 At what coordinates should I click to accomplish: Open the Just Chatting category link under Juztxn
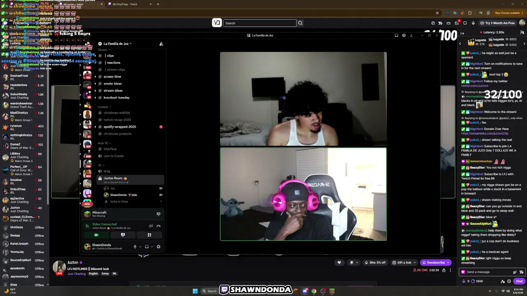[77, 274]
